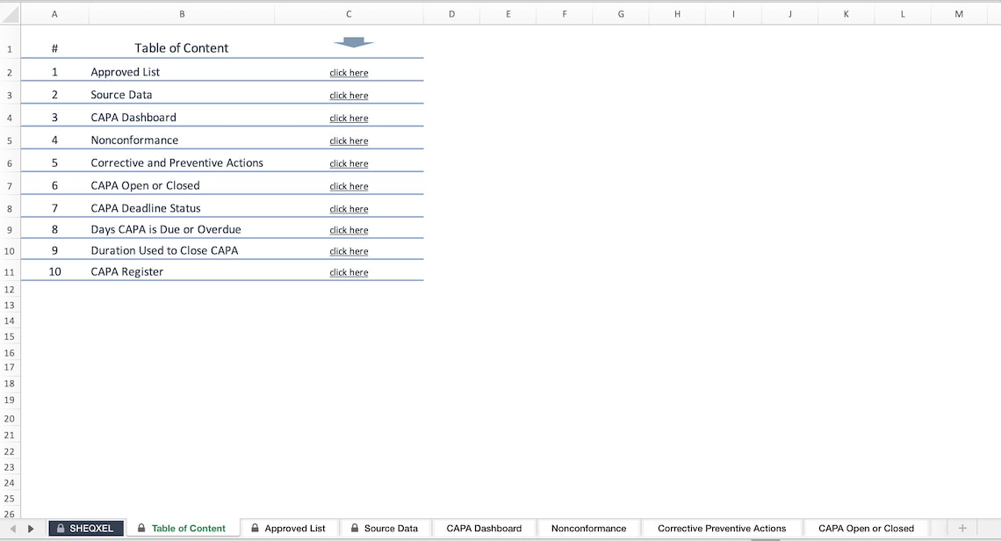Click the CAPA Deadline Status link
Viewport: 1001px width, 541px height.
[x=349, y=208]
